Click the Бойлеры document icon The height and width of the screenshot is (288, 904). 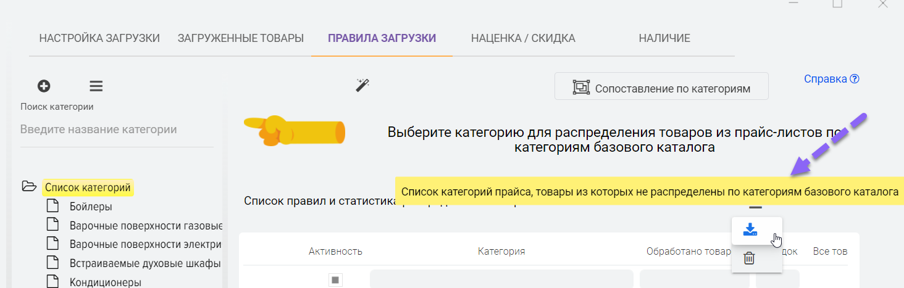tap(53, 207)
